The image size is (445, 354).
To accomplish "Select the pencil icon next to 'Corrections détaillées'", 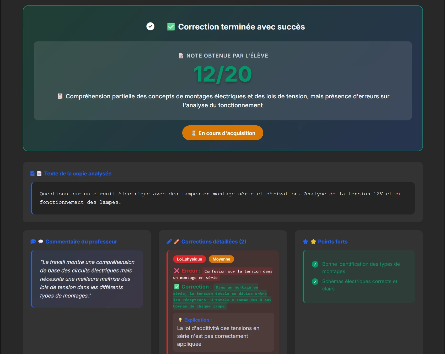I will [x=169, y=242].
